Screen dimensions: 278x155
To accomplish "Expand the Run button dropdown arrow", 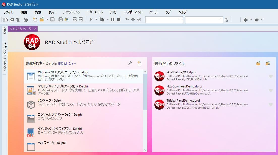I will (x=96, y=19).
